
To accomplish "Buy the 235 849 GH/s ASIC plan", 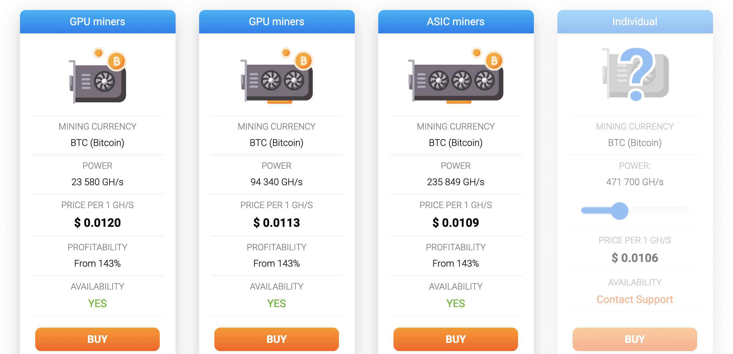I will [x=456, y=339].
